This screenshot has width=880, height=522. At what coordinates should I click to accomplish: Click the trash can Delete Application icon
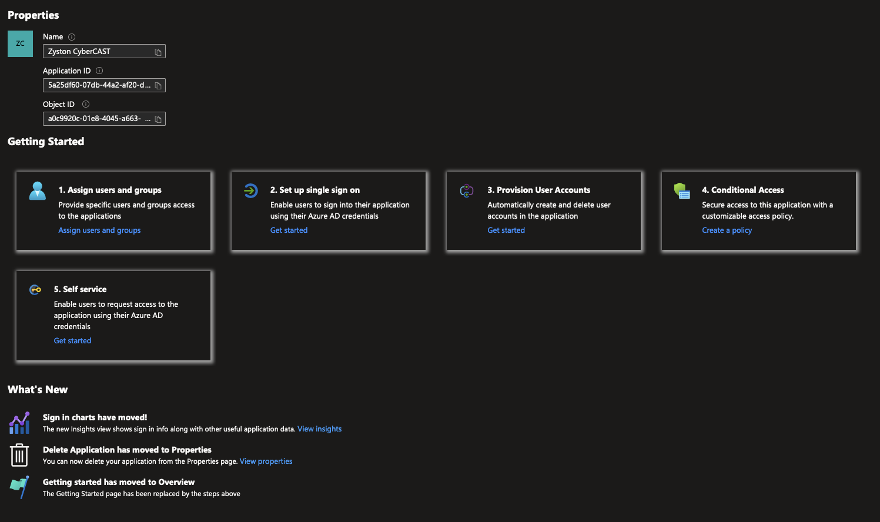19,454
